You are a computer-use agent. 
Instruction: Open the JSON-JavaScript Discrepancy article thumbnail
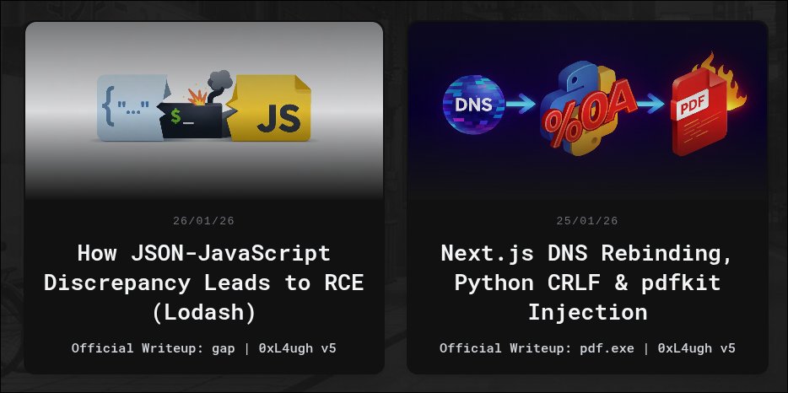click(x=204, y=110)
